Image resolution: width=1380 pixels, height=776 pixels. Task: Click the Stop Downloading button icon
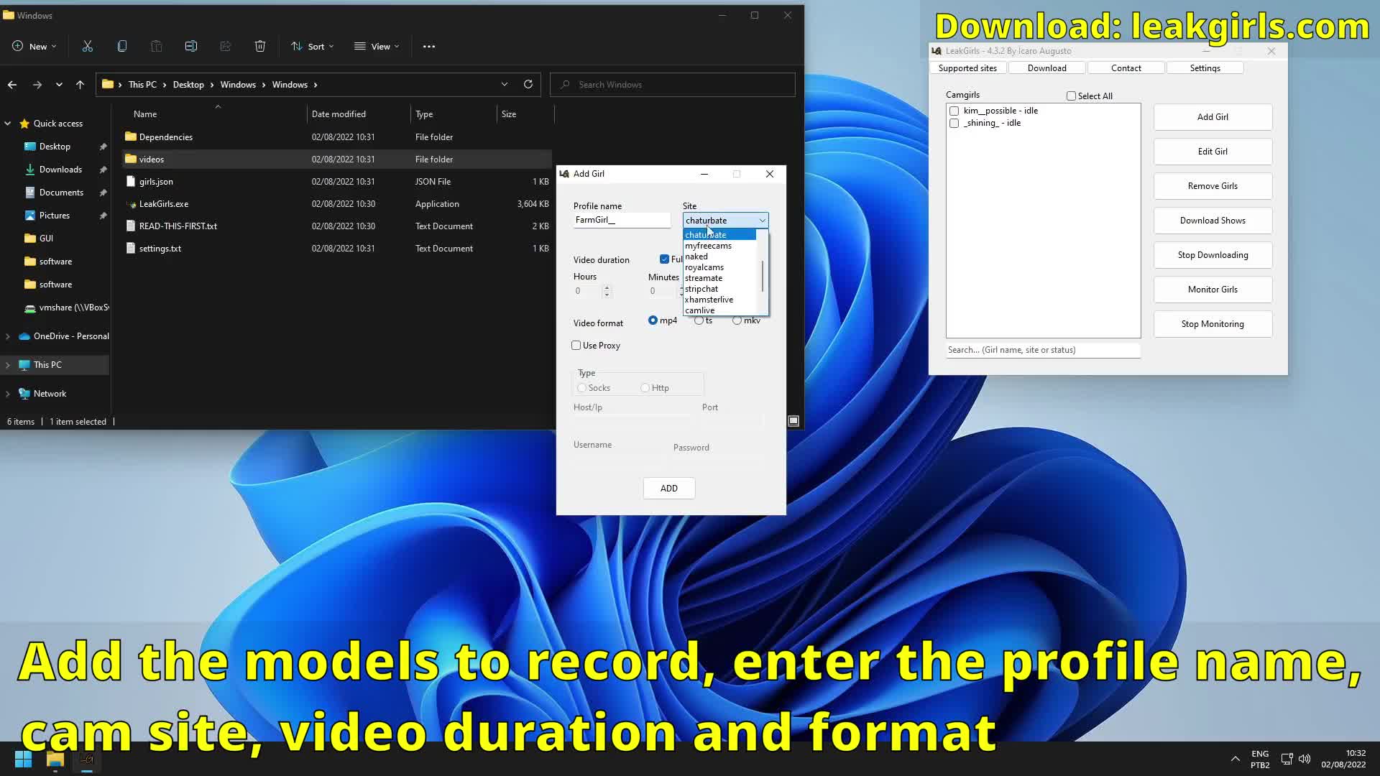1213,254
